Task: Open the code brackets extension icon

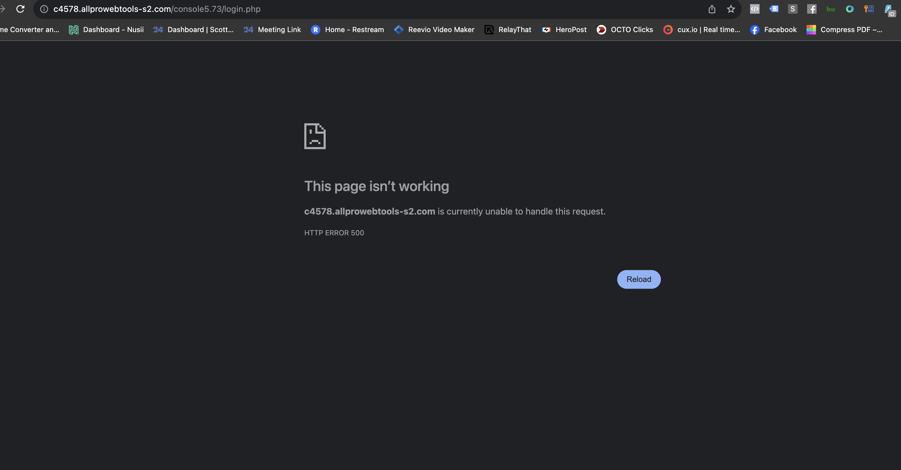Action: 754,9
